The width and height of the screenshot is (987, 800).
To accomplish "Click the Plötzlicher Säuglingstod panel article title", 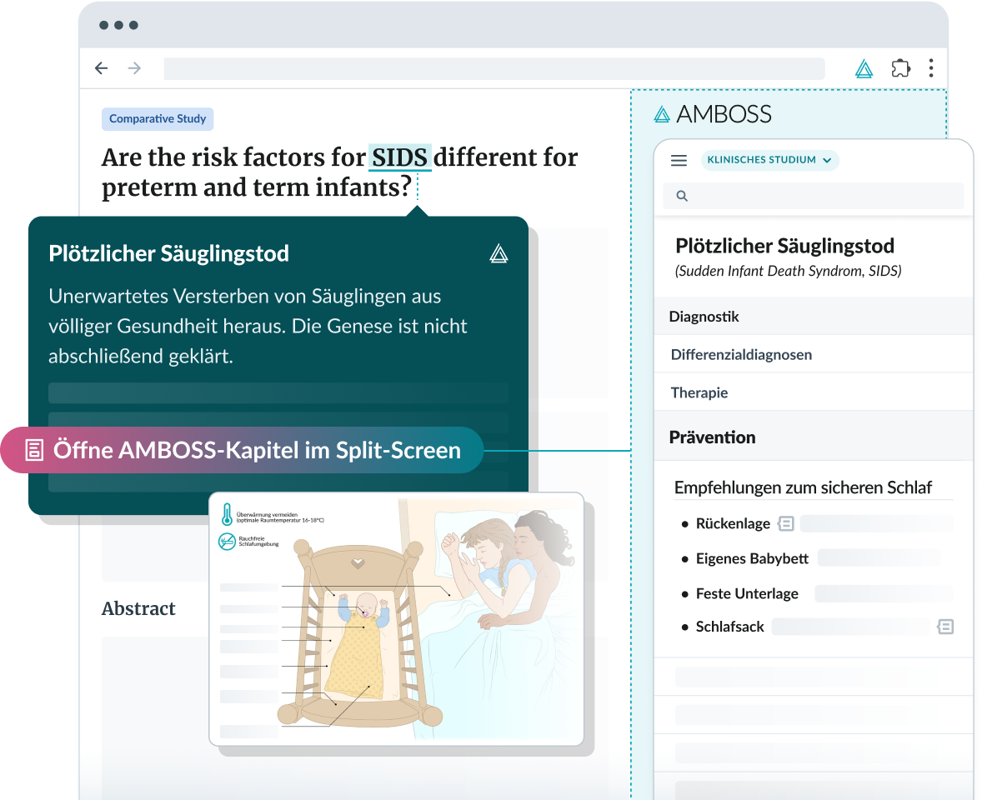I will tap(784, 246).
